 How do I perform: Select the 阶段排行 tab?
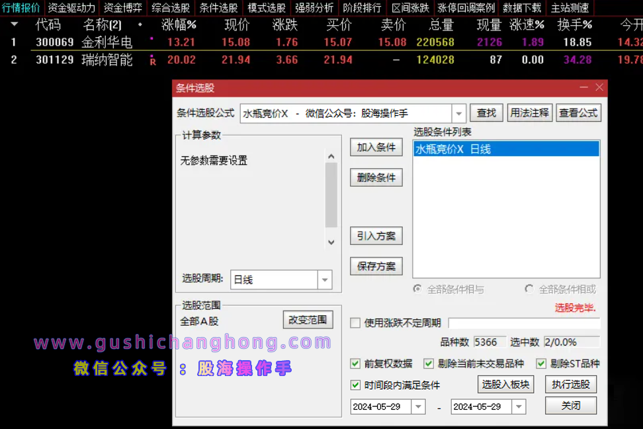(362, 7)
